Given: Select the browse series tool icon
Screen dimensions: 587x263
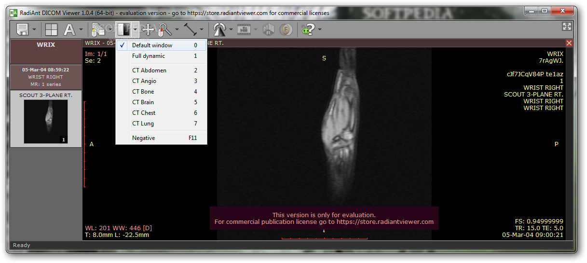Looking at the screenshot, I should 98,29.
